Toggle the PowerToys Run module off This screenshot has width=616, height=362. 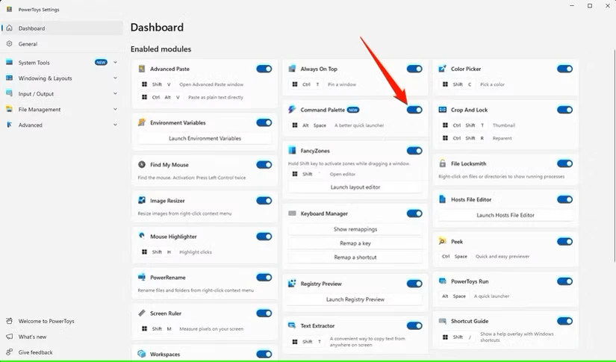(564, 281)
